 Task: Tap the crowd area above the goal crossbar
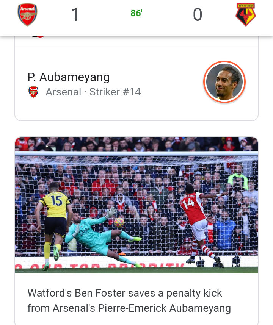click(136, 144)
